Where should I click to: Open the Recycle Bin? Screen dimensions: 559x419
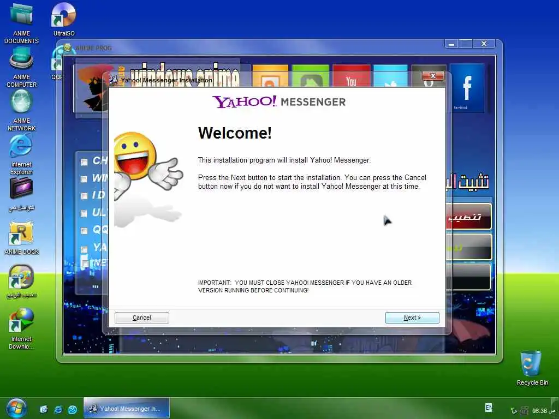[x=532, y=368]
